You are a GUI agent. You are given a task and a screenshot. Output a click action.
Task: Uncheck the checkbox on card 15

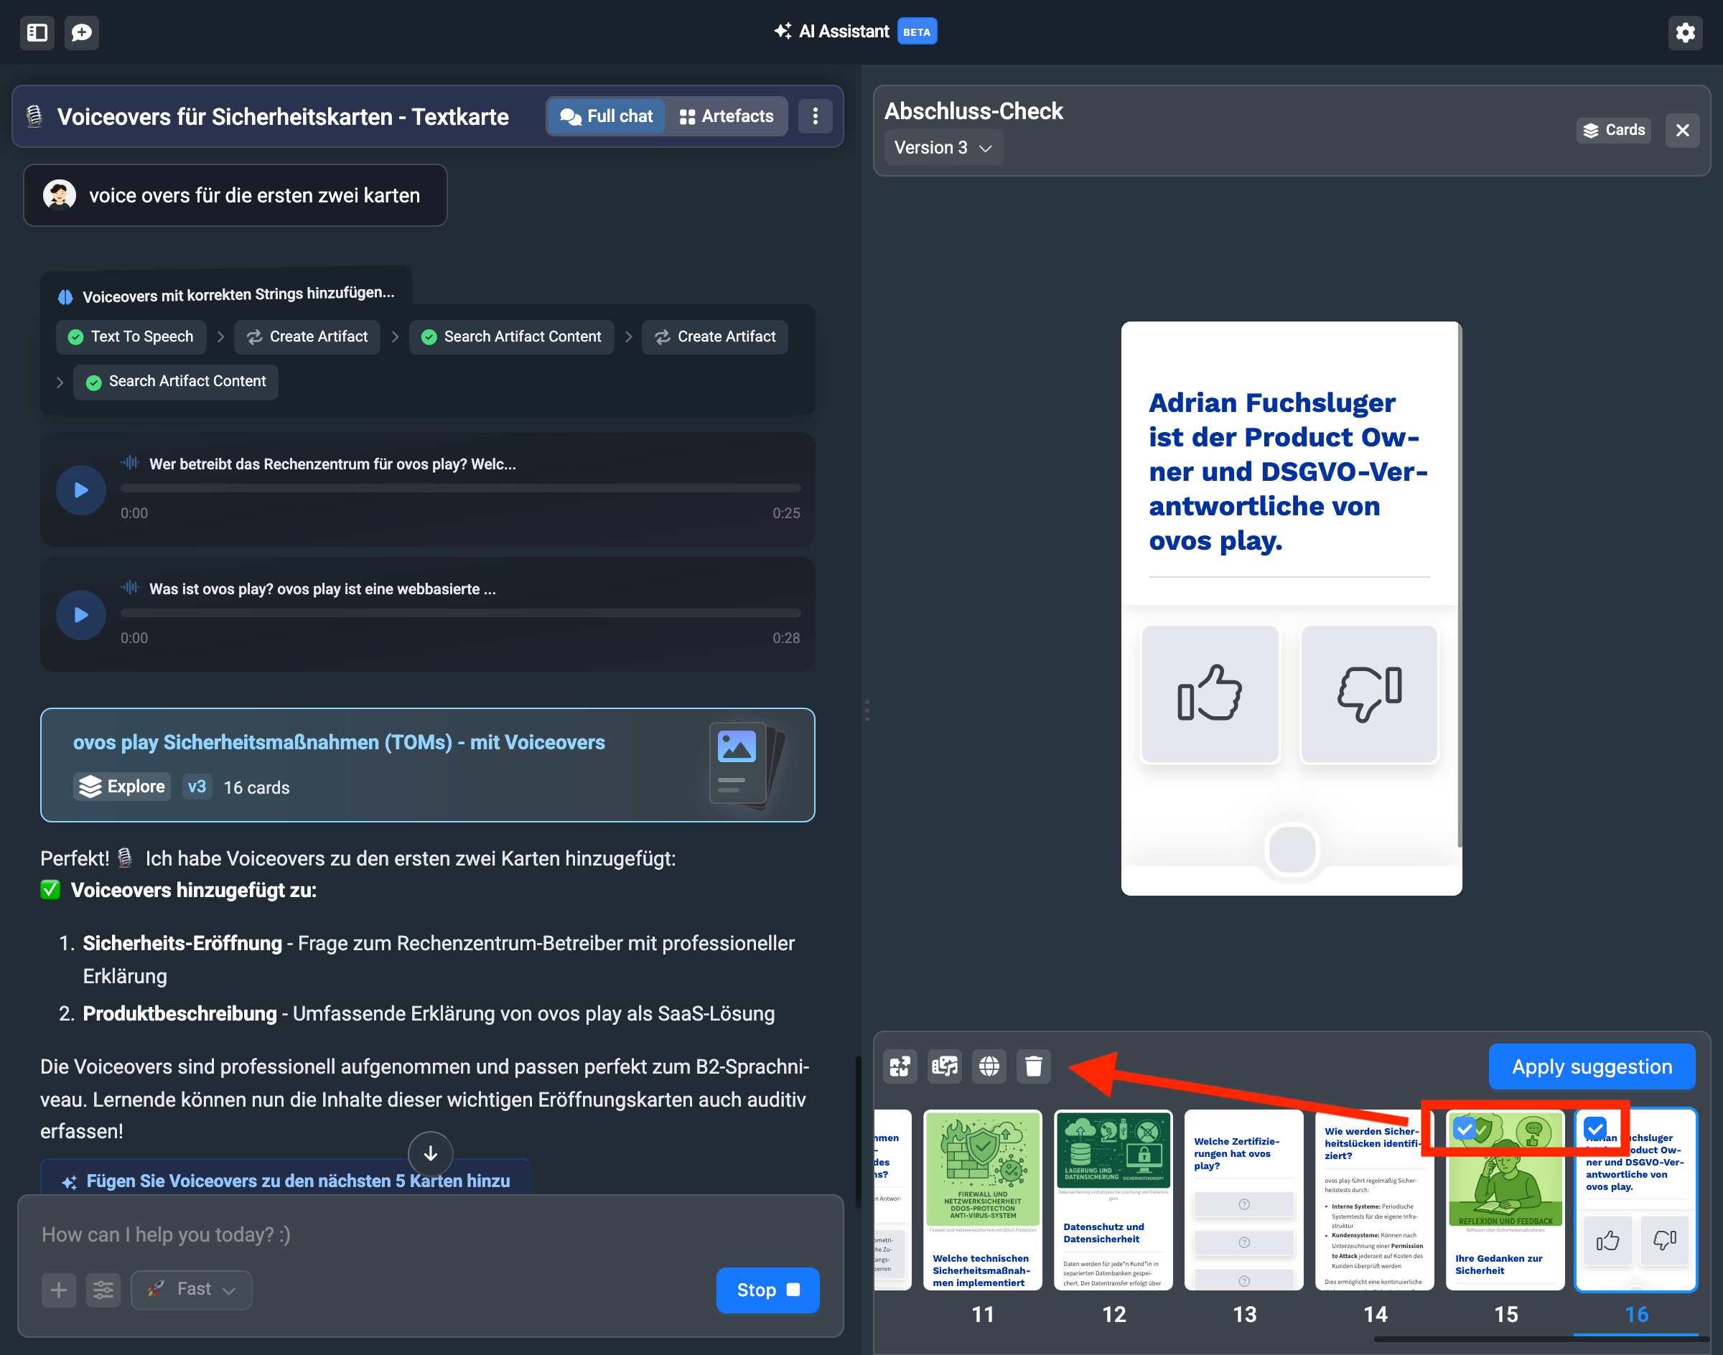[1465, 1128]
